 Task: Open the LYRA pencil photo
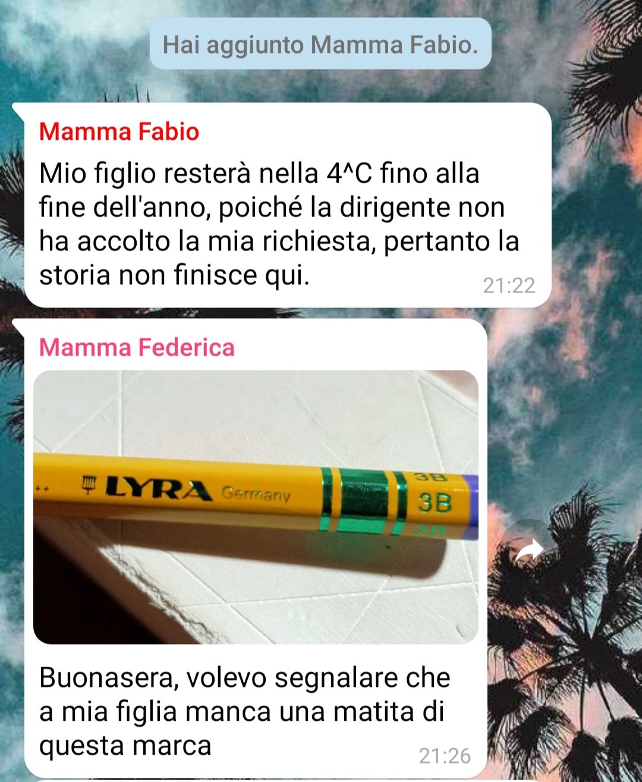256,507
